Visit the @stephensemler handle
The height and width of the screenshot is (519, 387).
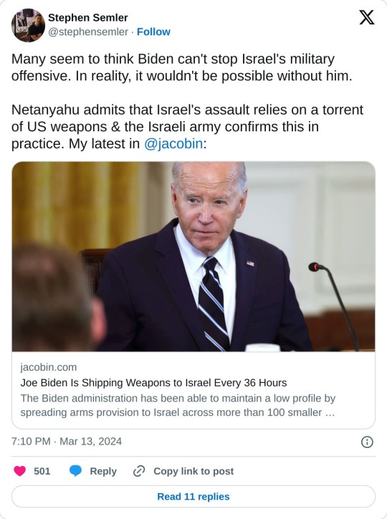[x=88, y=32]
